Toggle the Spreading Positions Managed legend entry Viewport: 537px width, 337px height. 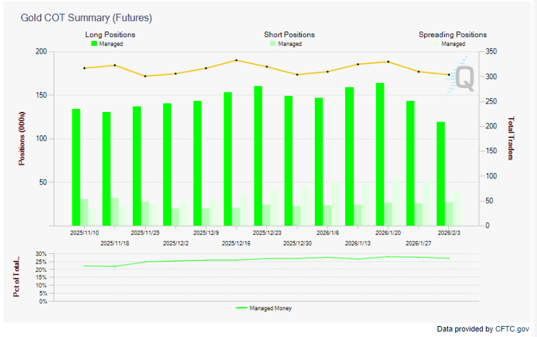click(x=453, y=43)
